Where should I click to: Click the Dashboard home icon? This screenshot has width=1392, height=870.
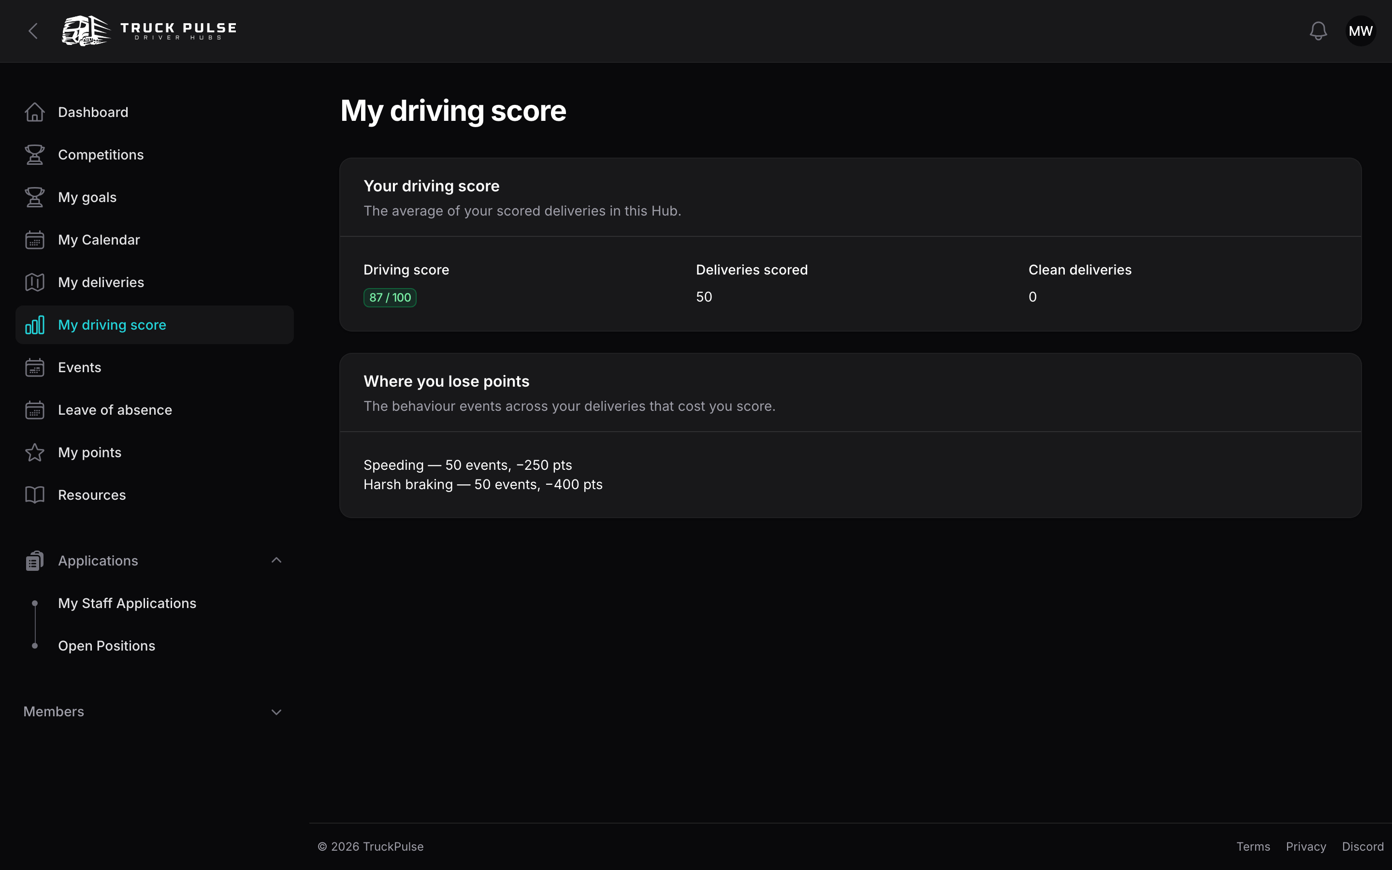click(34, 112)
